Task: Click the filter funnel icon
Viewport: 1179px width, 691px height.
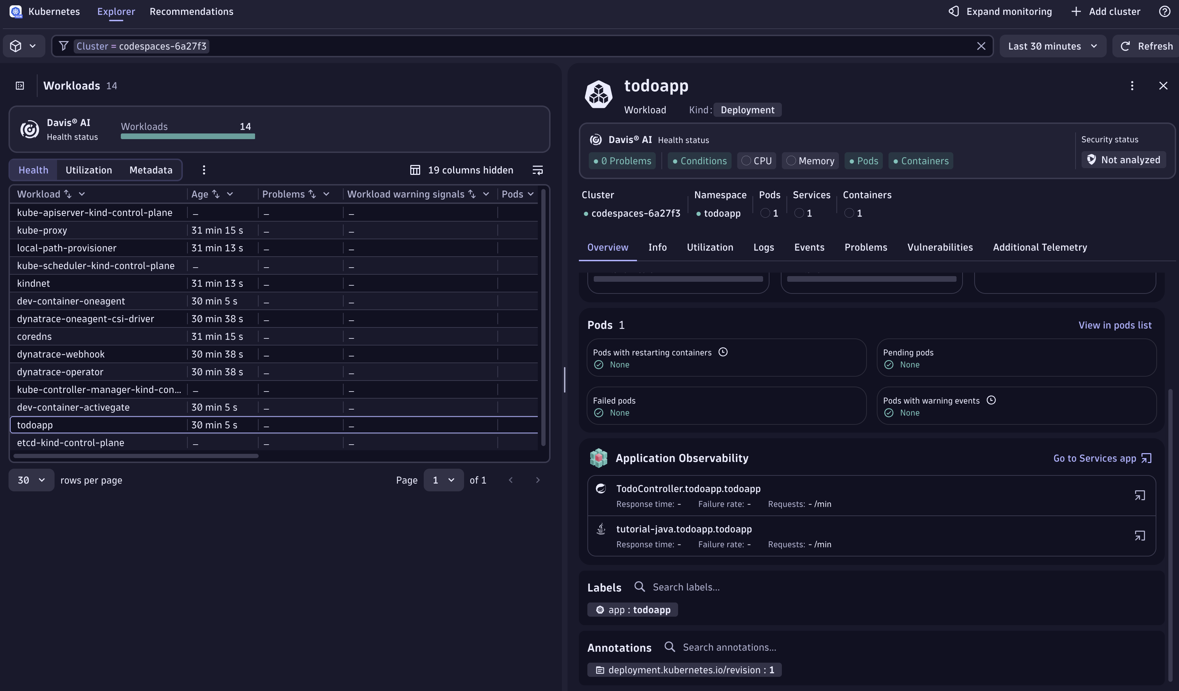Action: click(x=64, y=46)
